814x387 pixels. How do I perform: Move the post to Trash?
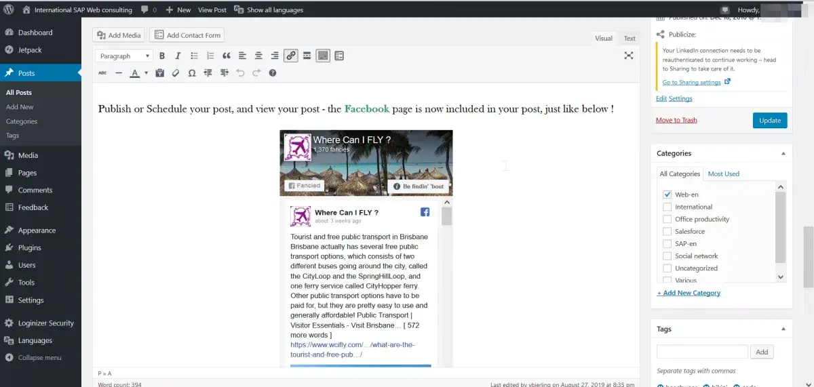coord(676,120)
